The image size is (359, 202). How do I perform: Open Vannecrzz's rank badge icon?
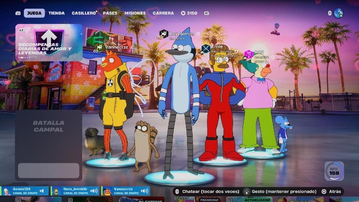pos(100,47)
